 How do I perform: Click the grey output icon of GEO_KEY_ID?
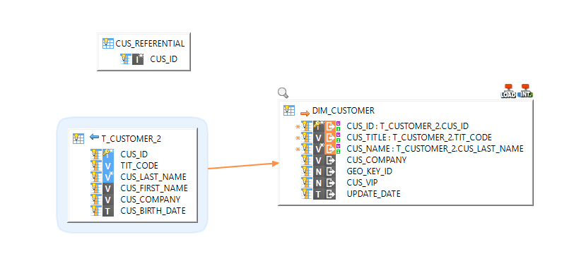(x=331, y=171)
